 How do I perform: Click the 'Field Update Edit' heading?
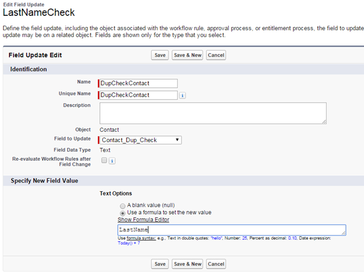(x=35, y=55)
